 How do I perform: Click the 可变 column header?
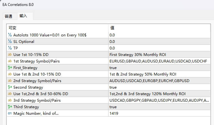point(12,28)
